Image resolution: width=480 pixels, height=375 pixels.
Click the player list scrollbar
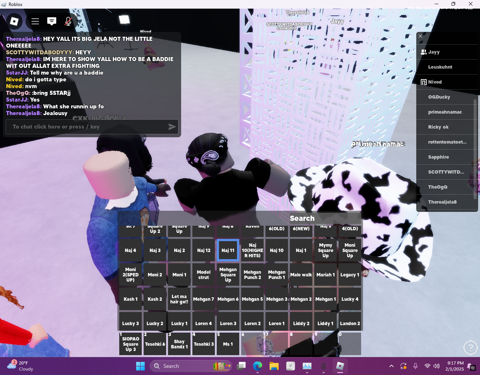(475, 149)
